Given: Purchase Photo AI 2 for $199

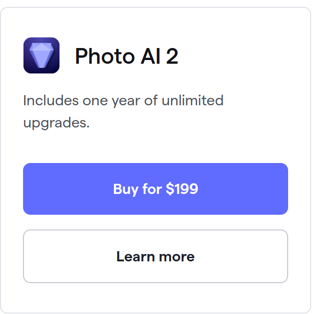Looking at the screenshot, I should (155, 189).
